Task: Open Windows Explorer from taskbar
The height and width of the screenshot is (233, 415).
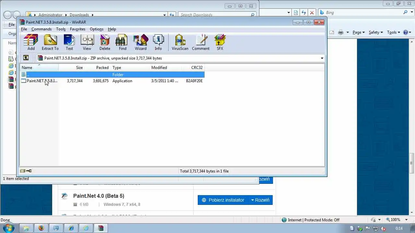Action: (x=26, y=228)
